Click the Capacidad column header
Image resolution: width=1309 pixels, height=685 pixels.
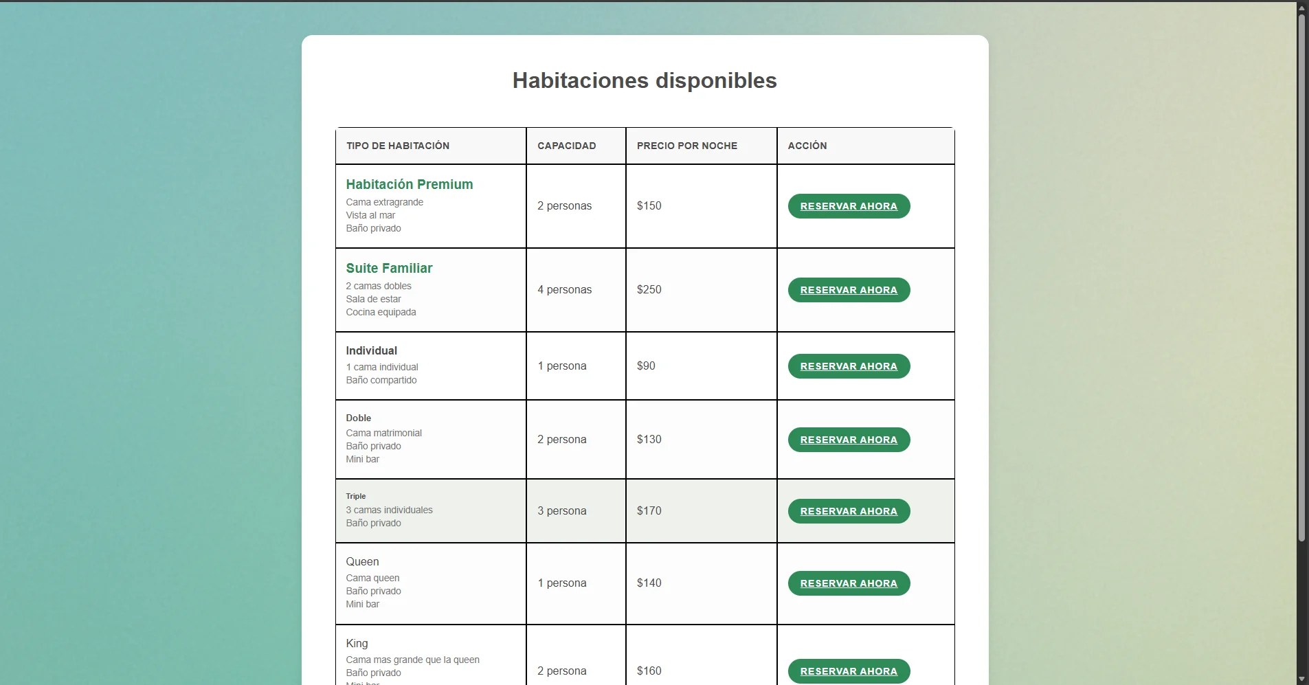[x=566, y=146]
